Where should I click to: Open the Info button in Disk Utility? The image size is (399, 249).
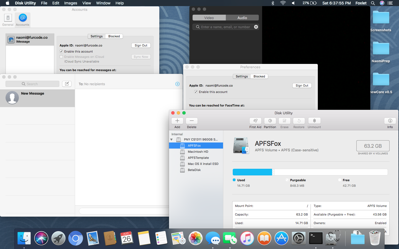[390, 121]
